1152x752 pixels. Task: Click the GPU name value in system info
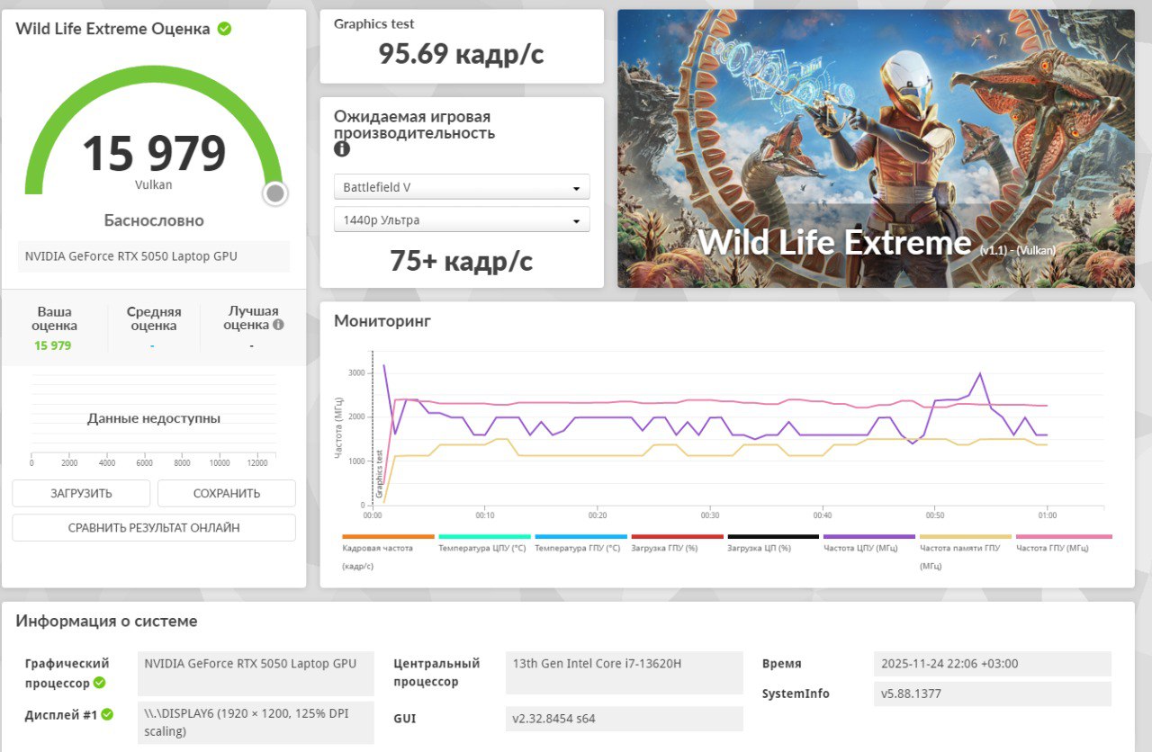256,674
